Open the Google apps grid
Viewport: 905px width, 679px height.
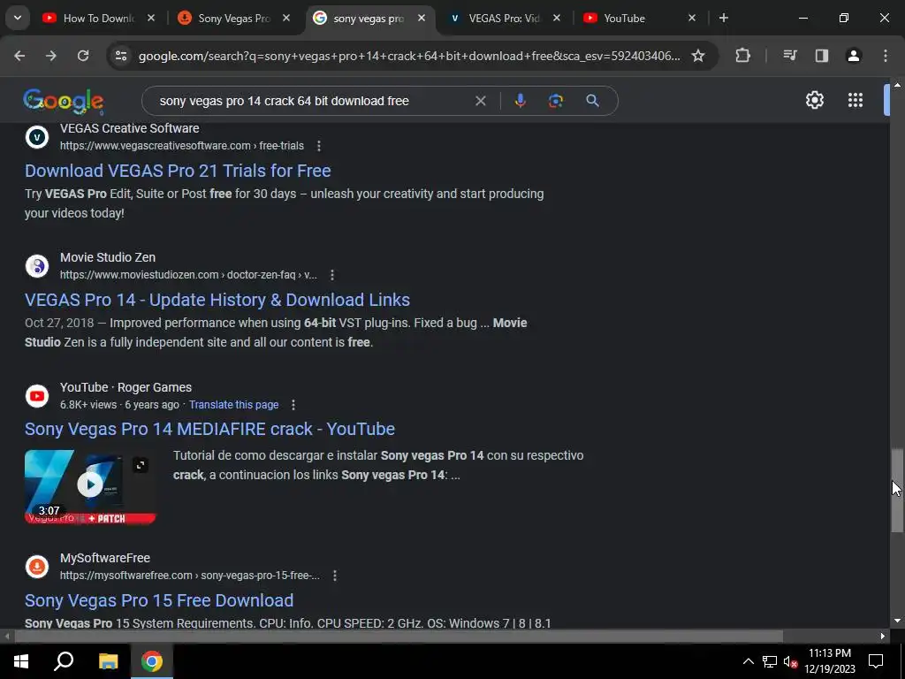(855, 101)
